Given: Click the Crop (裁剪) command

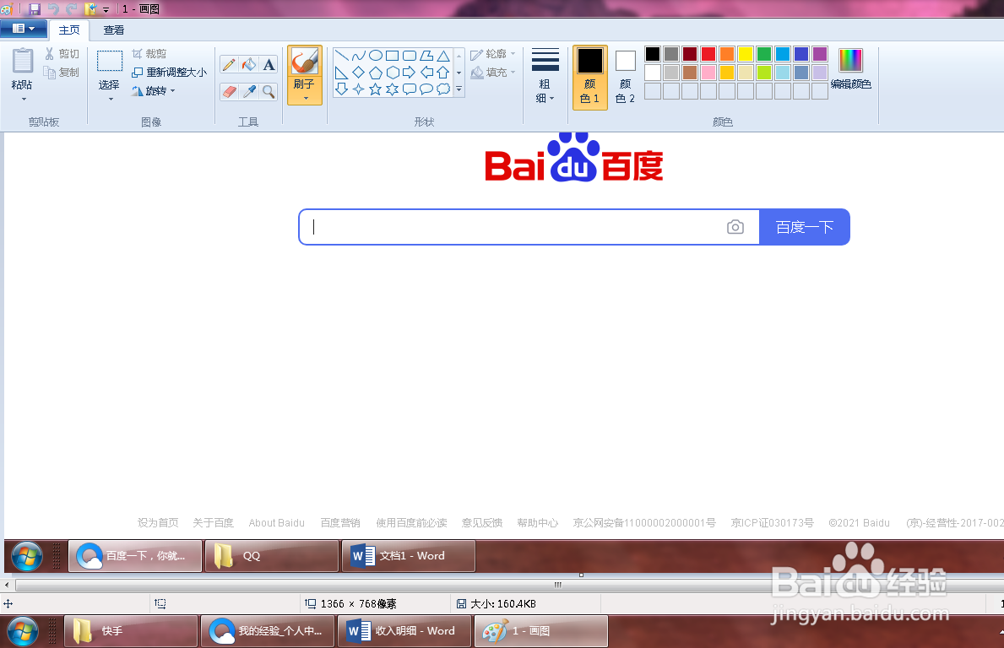Looking at the screenshot, I should pyautogui.click(x=149, y=54).
